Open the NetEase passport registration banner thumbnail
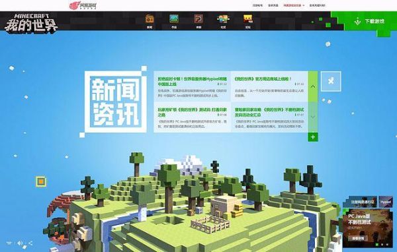 click(361, 202)
